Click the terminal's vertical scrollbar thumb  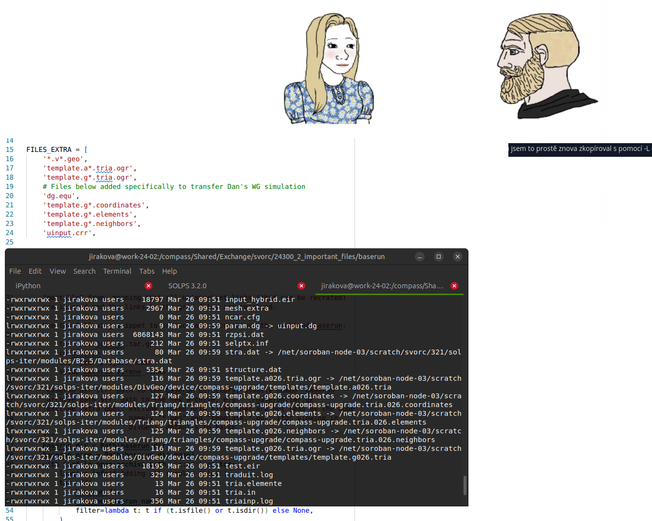click(465, 485)
